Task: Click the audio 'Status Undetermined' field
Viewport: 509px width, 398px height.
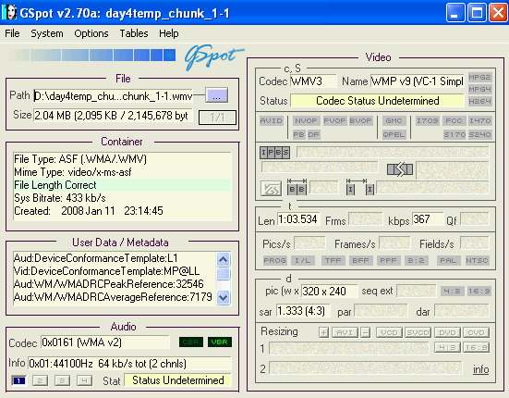Action: pos(178,380)
